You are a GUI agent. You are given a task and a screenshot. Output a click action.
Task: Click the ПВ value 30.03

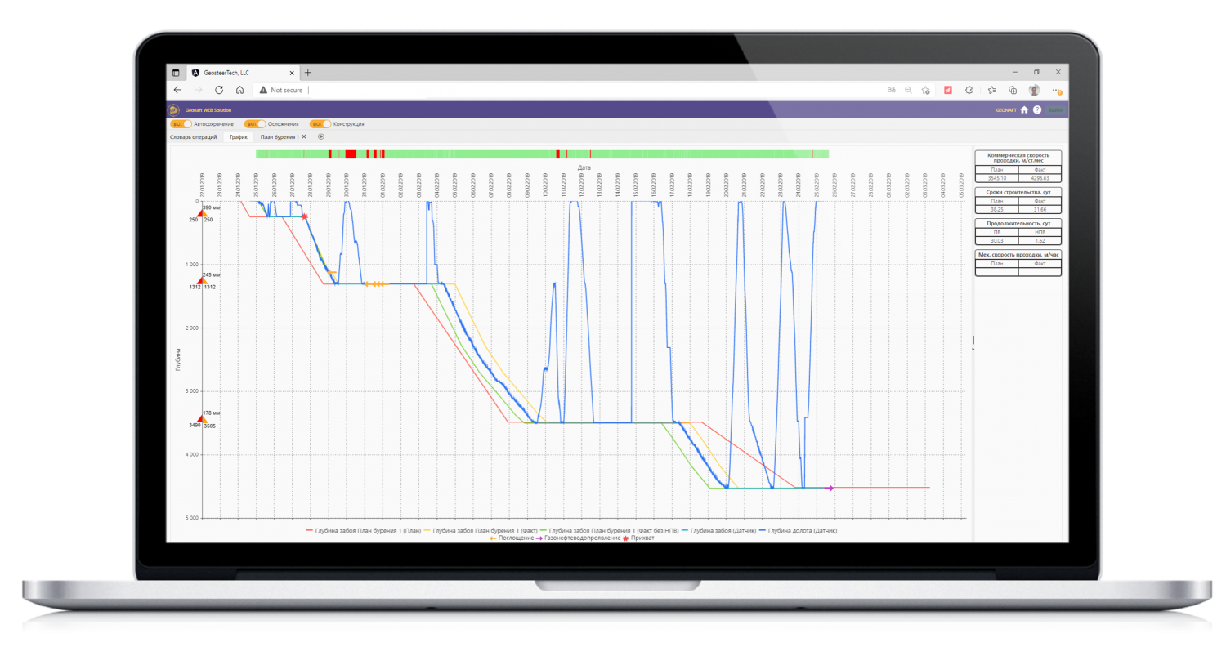(x=996, y=241)
